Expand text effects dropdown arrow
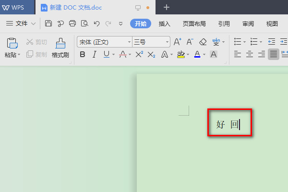288x192 pixels. click(x=171, y=55)
